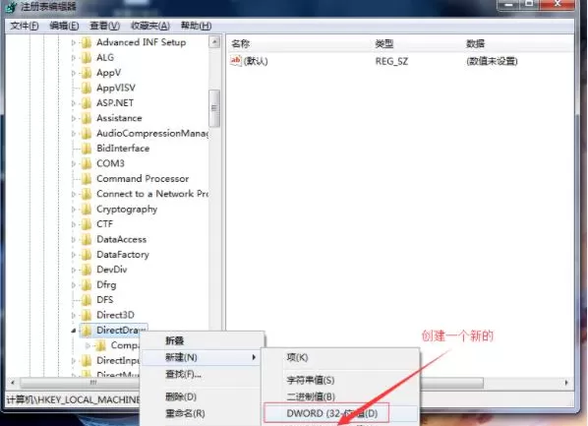Select the Command Processor key label

[x=143, y=179]
